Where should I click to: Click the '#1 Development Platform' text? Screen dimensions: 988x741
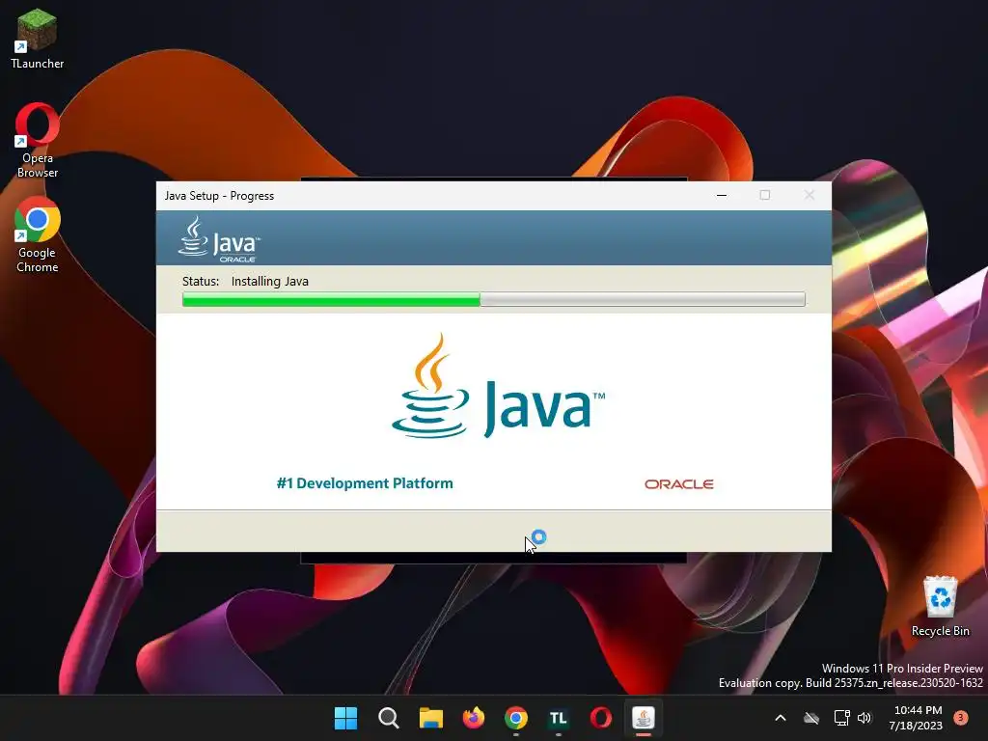pos(365,483)
